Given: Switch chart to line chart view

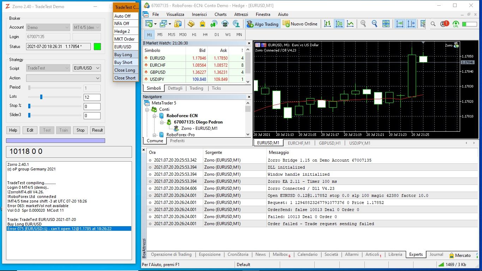Looking at the screenshot, I should click(x=350, y=24).
